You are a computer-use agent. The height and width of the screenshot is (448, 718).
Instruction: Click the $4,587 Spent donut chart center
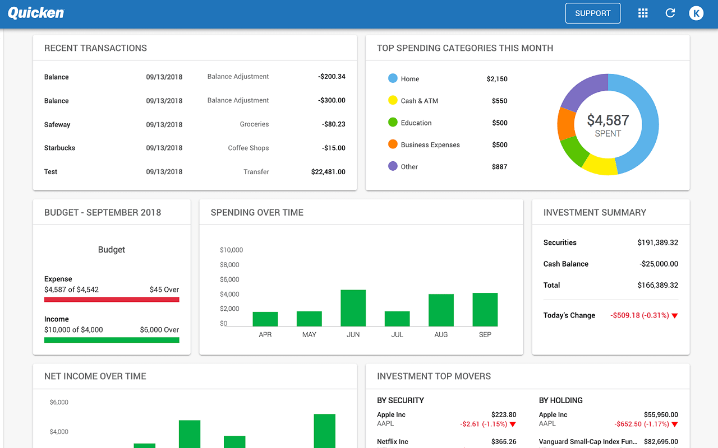pos(607,125)
